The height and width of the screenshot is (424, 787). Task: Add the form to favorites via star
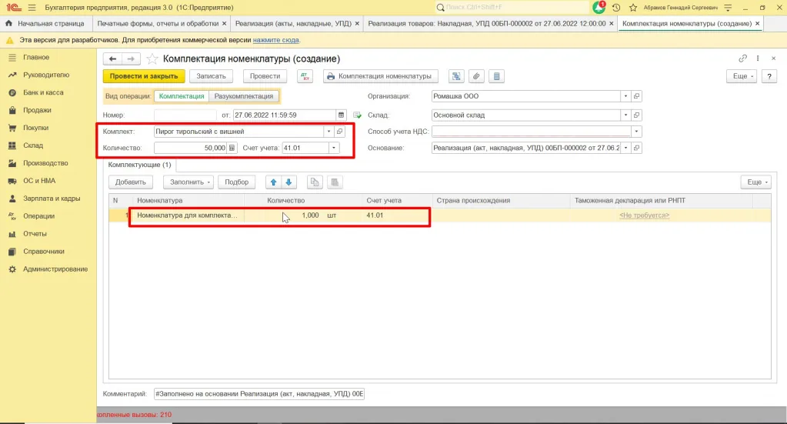pos(152,59)
